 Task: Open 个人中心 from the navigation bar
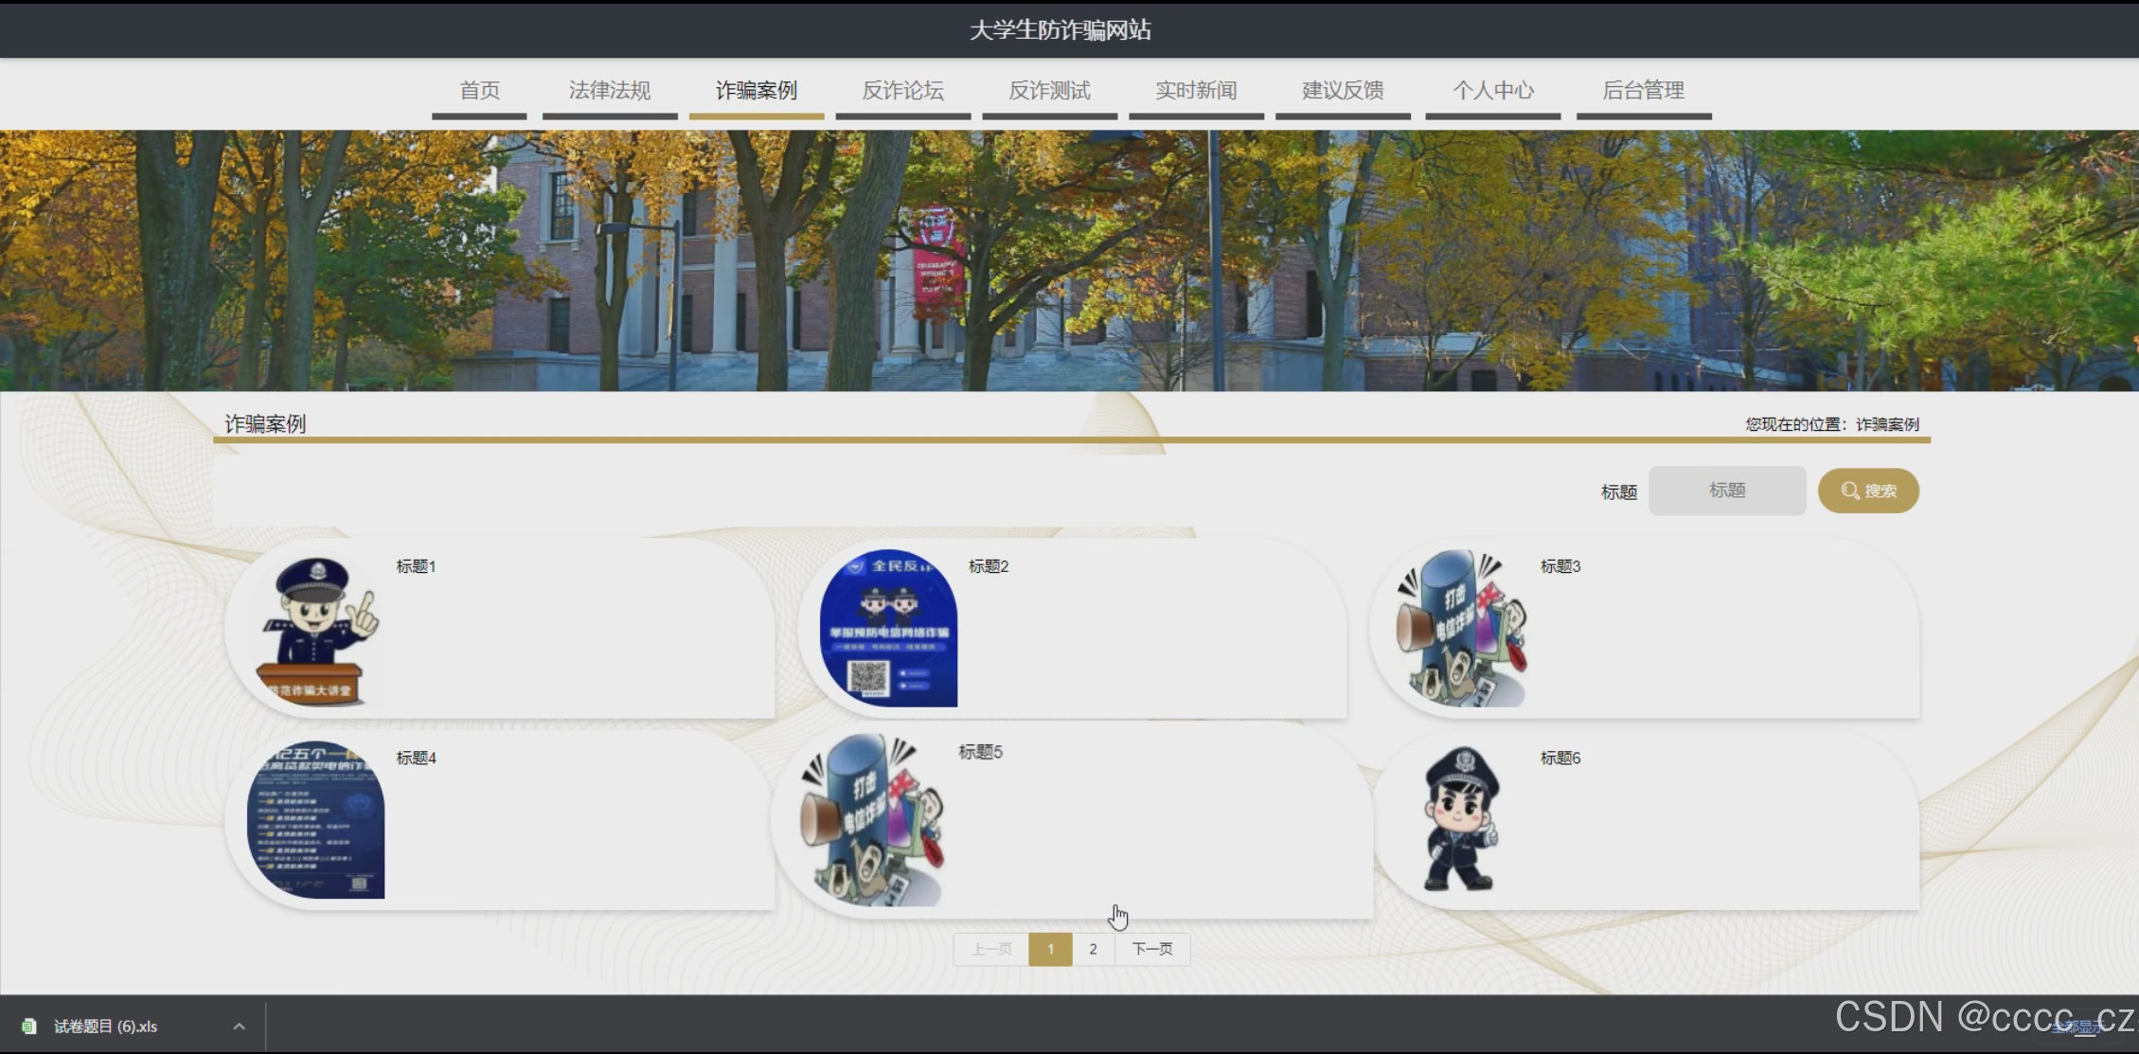tap(1492, 91)
